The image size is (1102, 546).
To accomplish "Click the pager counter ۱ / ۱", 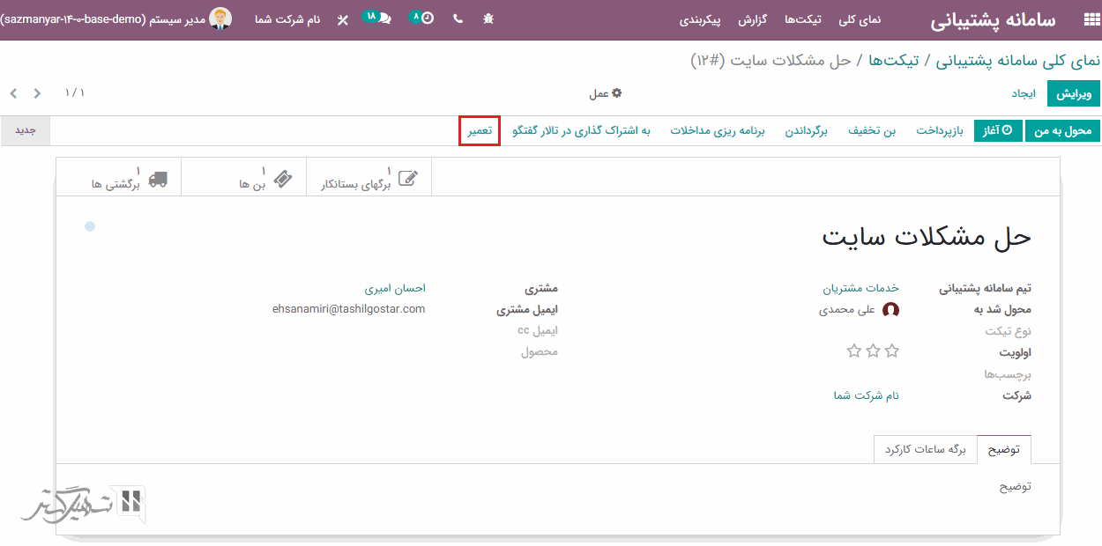I will [75, 92].
